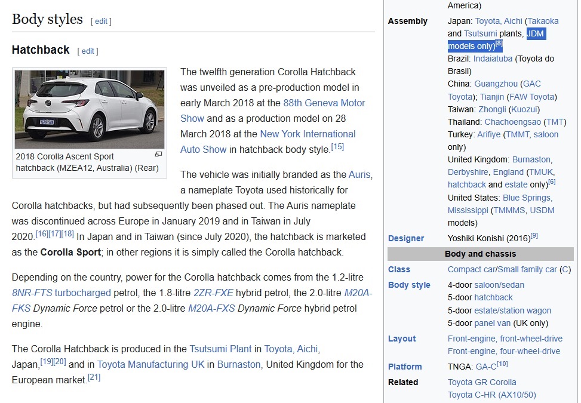Open the Tianjin link
Viewport: 581px width, 403px height.
(491, 97)
